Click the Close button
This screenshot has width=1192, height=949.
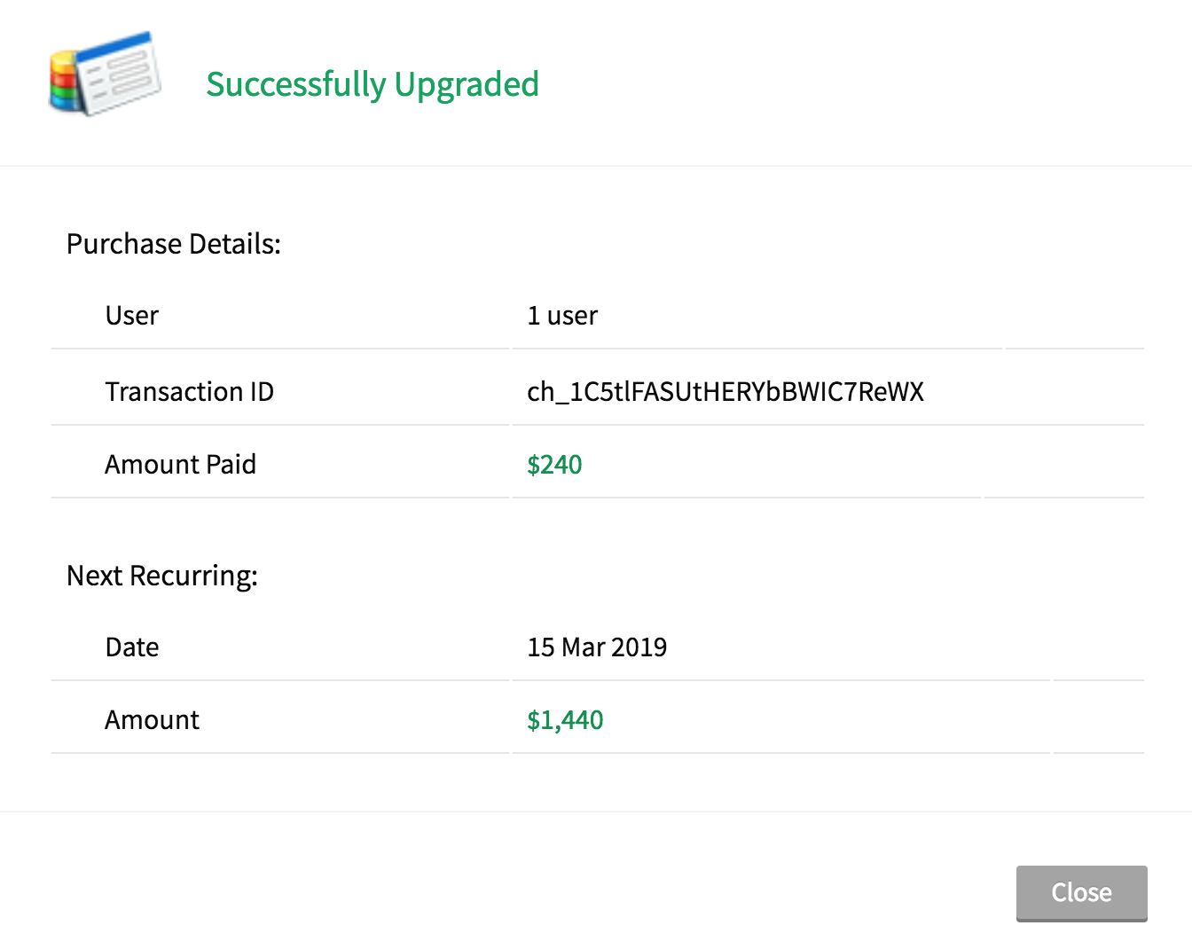1081,893
